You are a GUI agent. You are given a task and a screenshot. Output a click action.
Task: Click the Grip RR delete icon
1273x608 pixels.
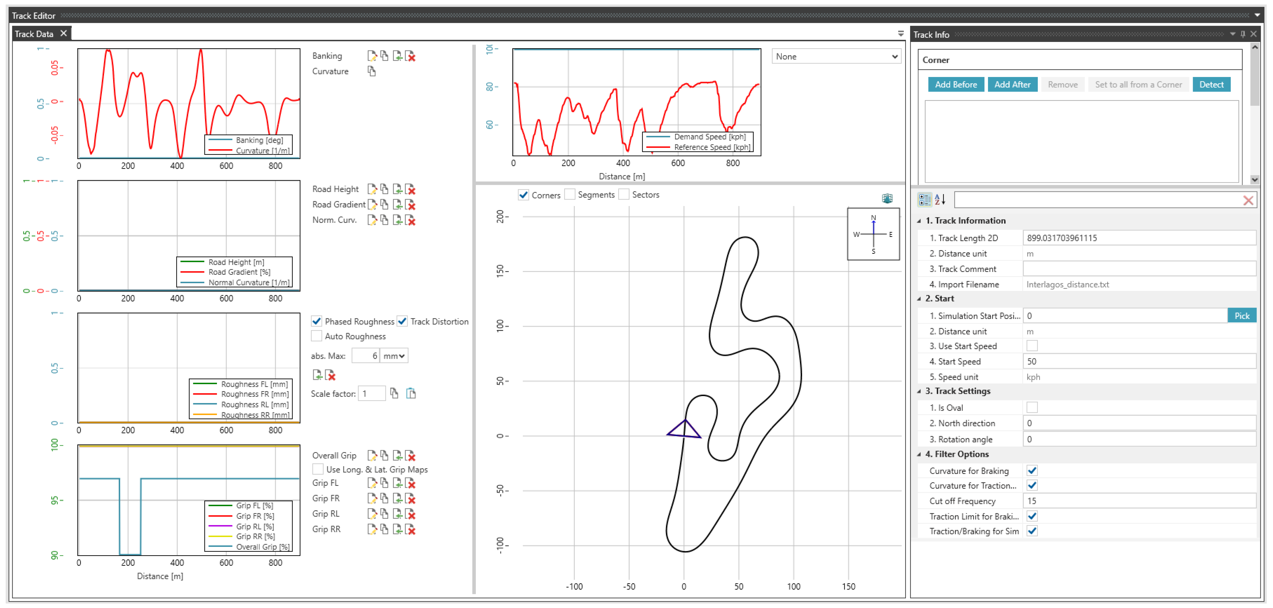[x=410, y=530]
